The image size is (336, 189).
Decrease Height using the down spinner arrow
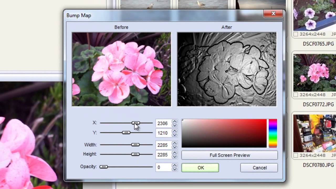click(175, 157)
